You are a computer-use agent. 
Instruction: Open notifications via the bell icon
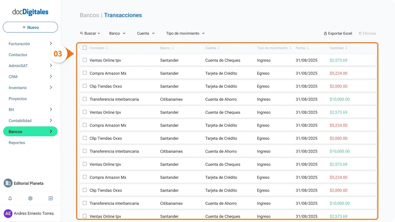coord(10,198)
